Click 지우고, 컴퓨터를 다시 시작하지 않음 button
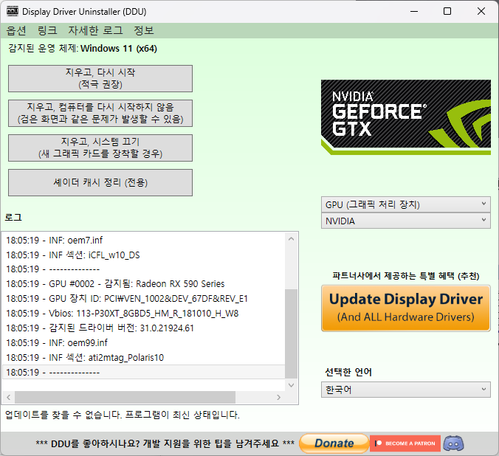The width and height of the screenshot is (499, 456). tap(100, 114)
